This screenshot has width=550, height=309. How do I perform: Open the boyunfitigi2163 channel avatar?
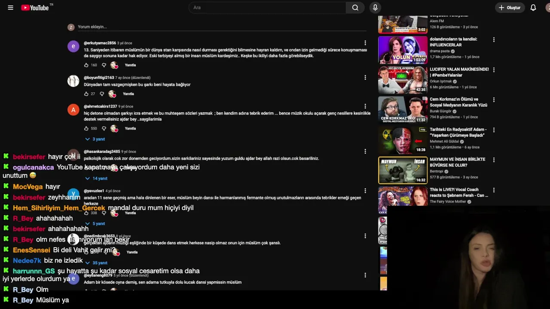pos(73,81)
